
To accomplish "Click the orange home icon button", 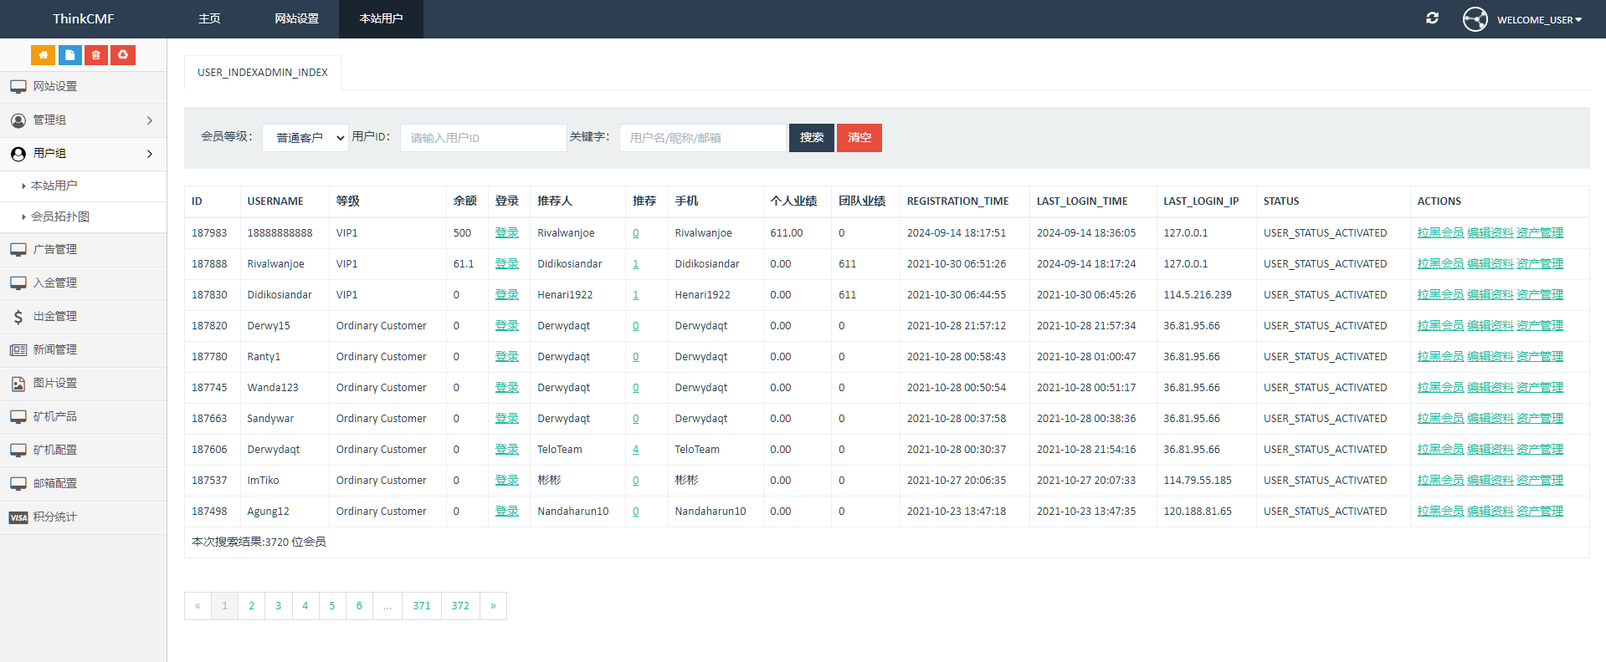I will click(x=43, y=55).
